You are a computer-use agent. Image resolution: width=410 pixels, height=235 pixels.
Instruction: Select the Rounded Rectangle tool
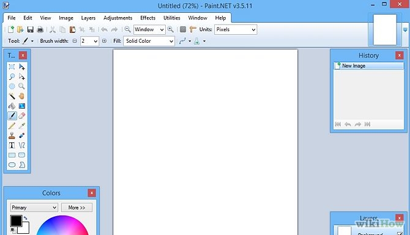pyautogui.click(x=21, y=155)
